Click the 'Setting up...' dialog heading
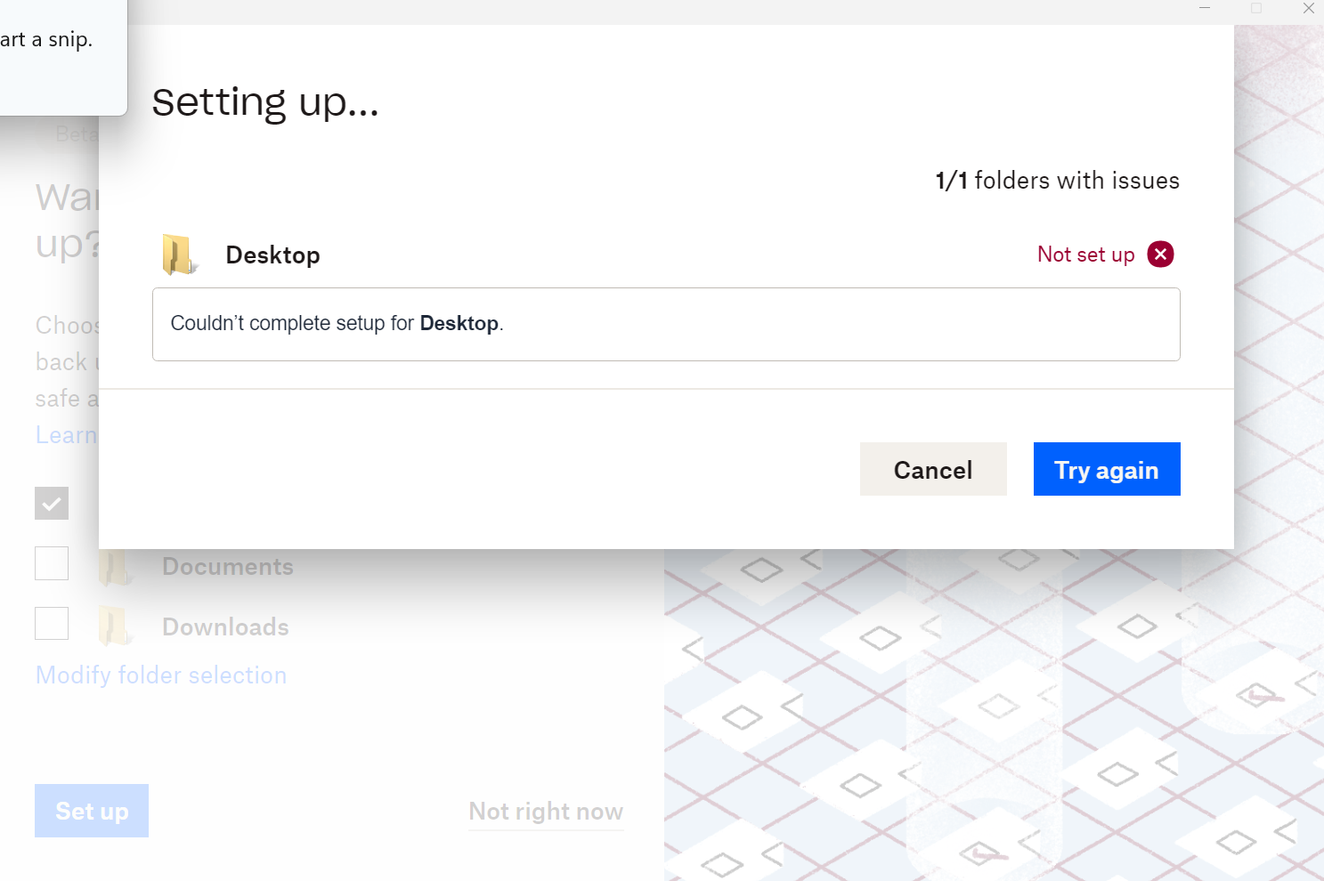1324x881 pixels. pyautogui.click(x=265, y=101)
